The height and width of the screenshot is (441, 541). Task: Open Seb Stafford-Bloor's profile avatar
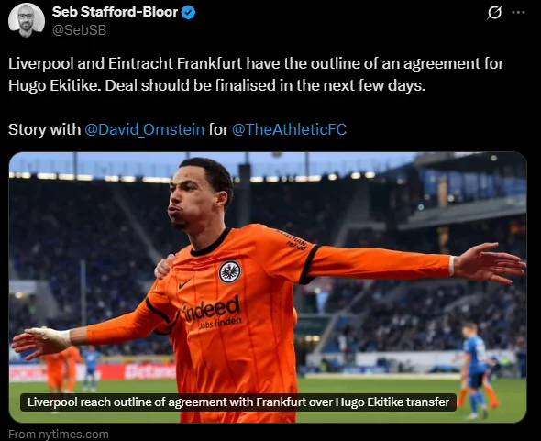27,20
